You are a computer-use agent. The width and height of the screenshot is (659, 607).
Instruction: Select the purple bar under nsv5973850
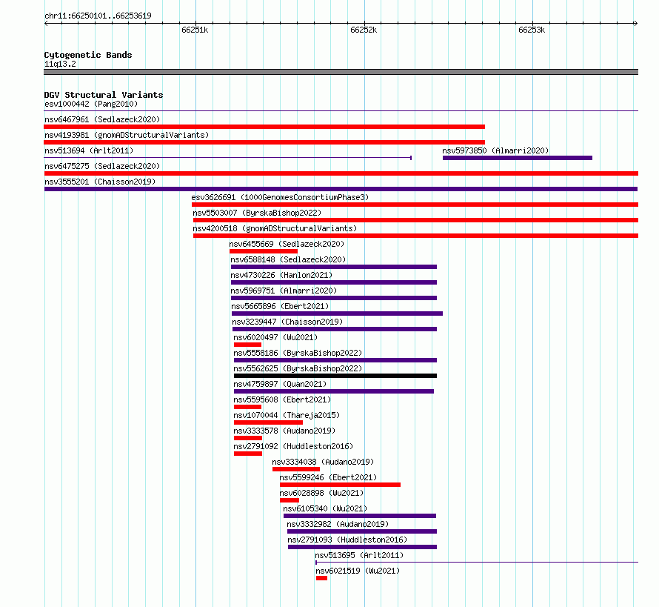point(518,158)
